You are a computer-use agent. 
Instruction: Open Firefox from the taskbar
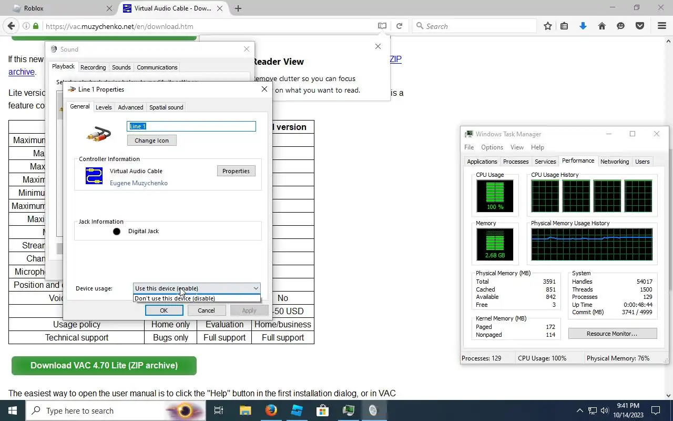point(271,410)
